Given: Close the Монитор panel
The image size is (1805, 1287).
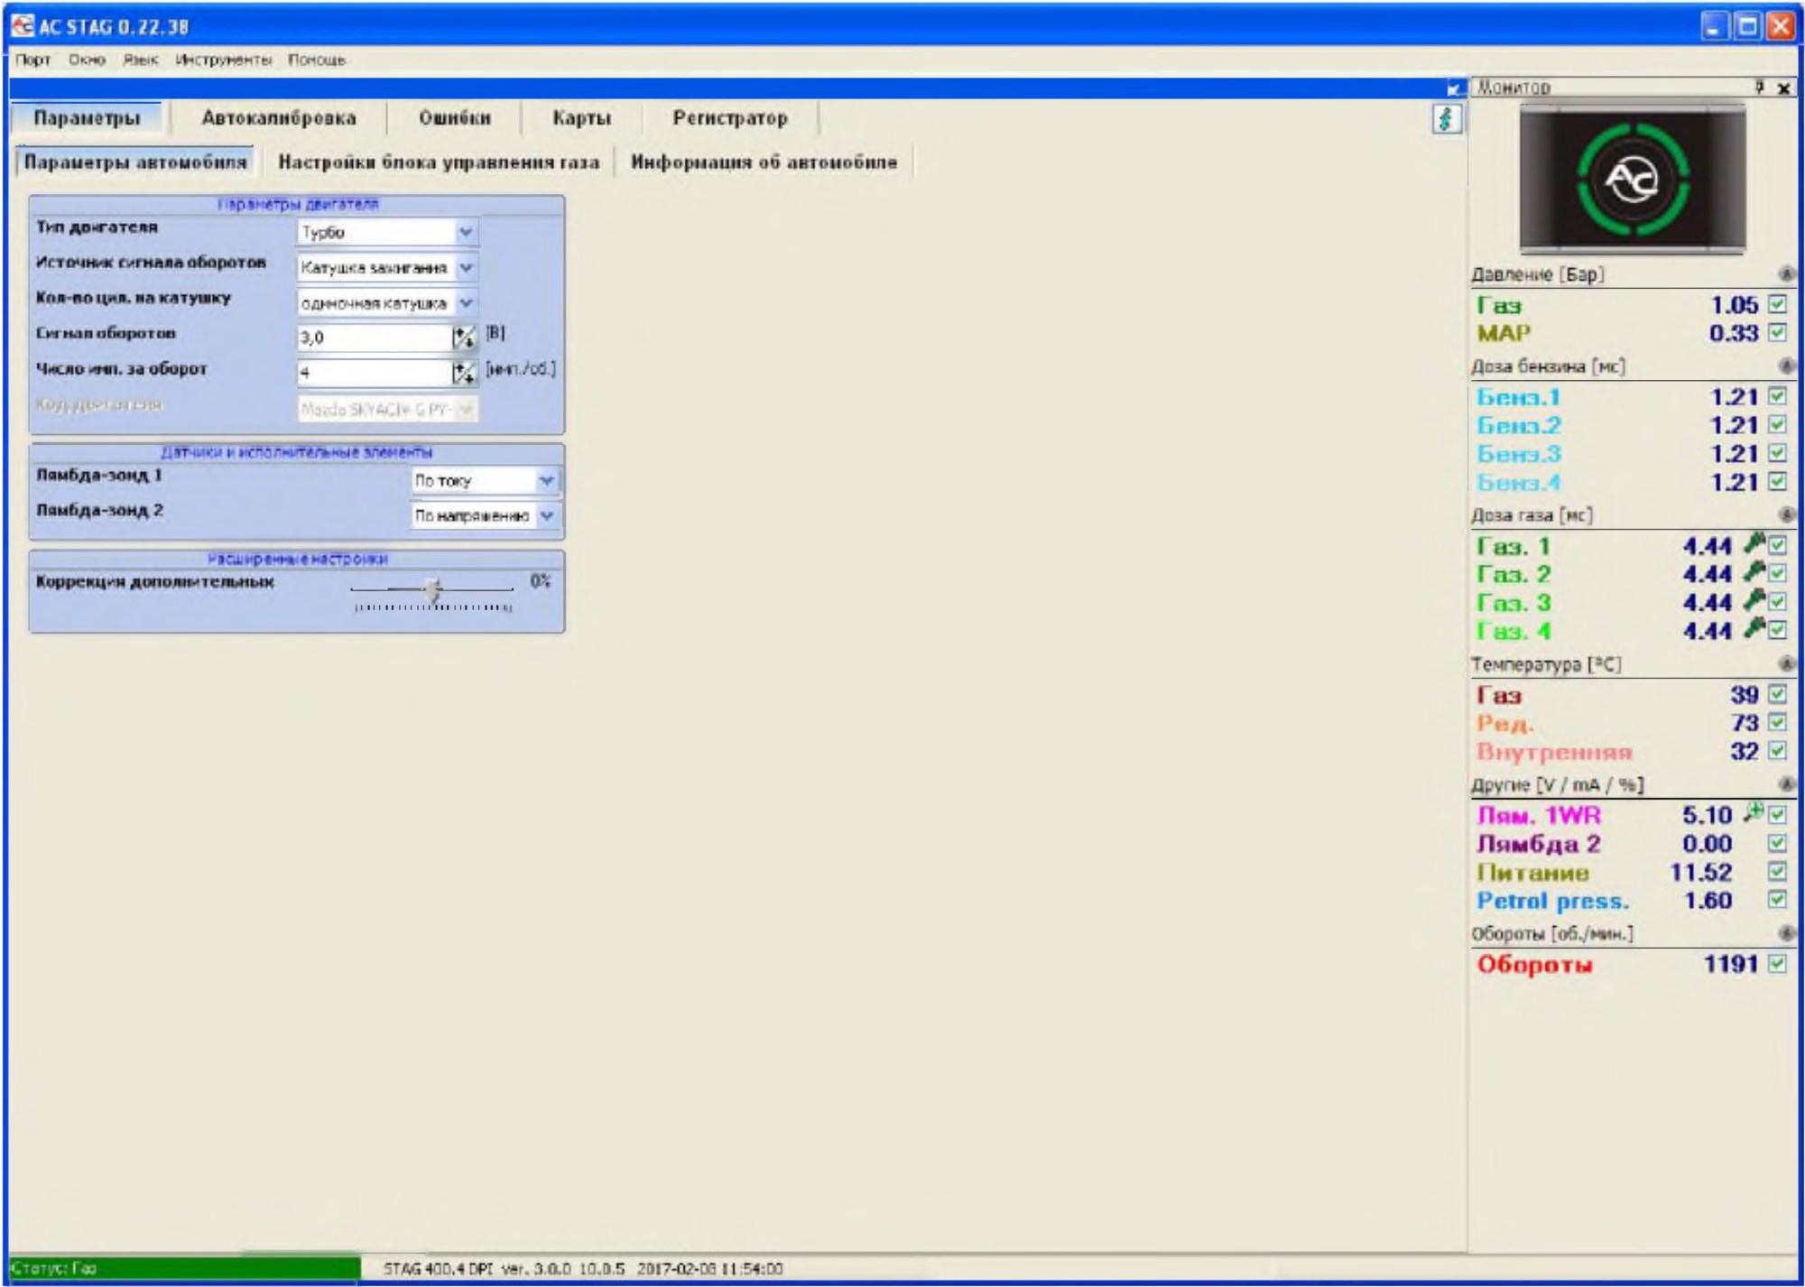Looking at the screenshot, I should [1784, 88].
